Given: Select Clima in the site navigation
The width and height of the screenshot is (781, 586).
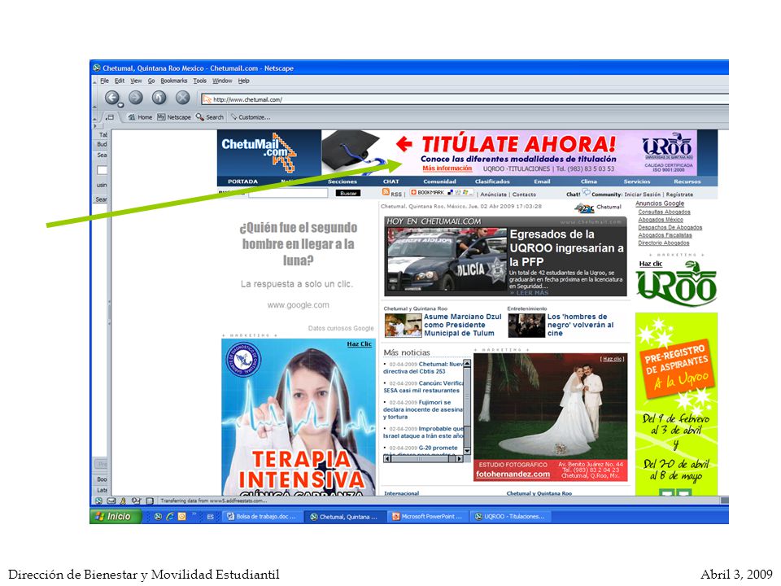Looking at the screenshot, I should tap(589, 181).
